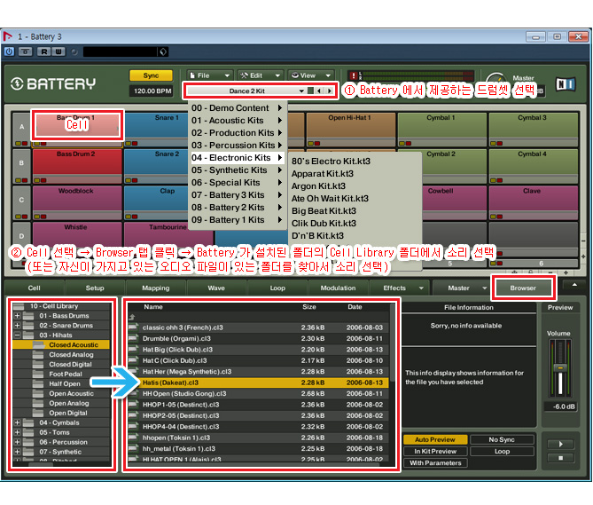
Task: Enable With Parameters preview option
Action: 435,463
